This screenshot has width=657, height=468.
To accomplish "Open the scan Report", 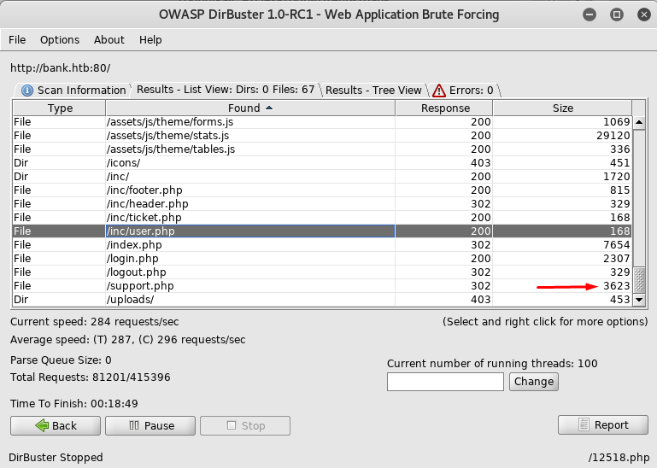I will (602, 424).
